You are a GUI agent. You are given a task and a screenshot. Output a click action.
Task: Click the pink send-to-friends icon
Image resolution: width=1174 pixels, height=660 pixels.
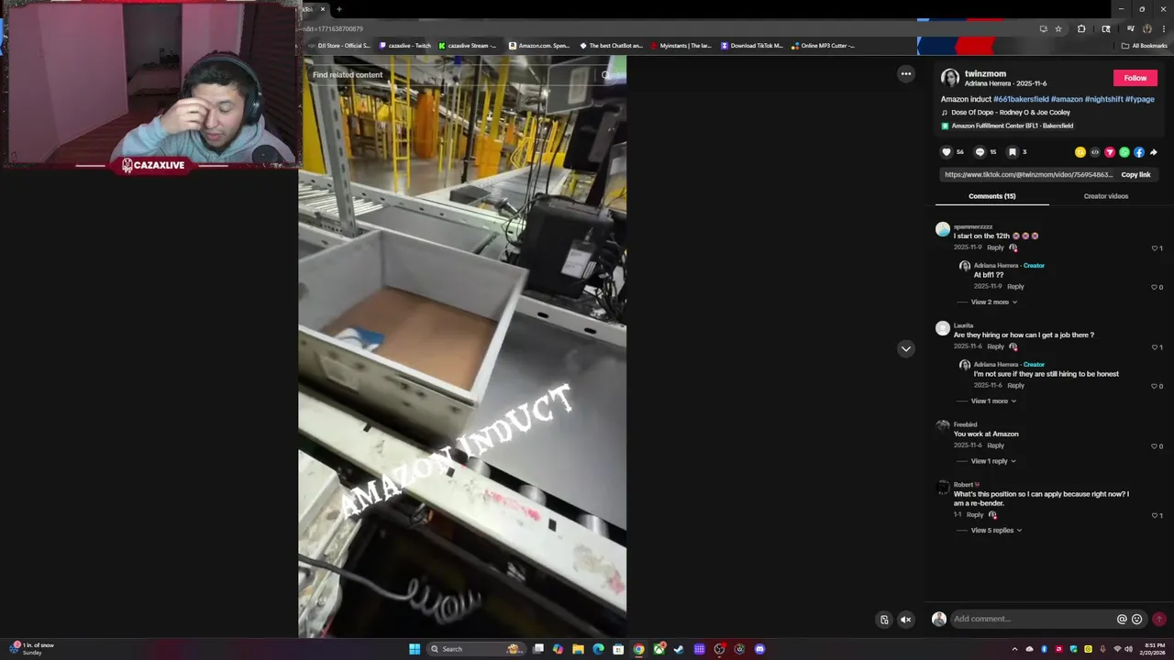coord(1109,152)
